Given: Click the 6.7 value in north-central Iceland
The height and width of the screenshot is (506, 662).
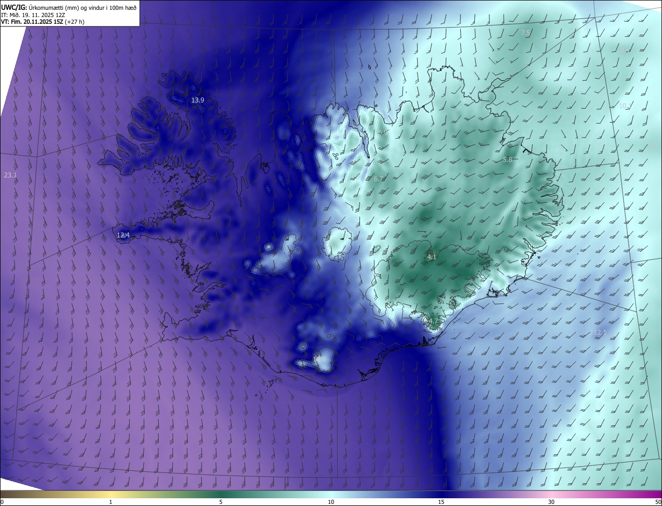Looking at the screenshot, I should pyautogui.click(x=379, y=178).
